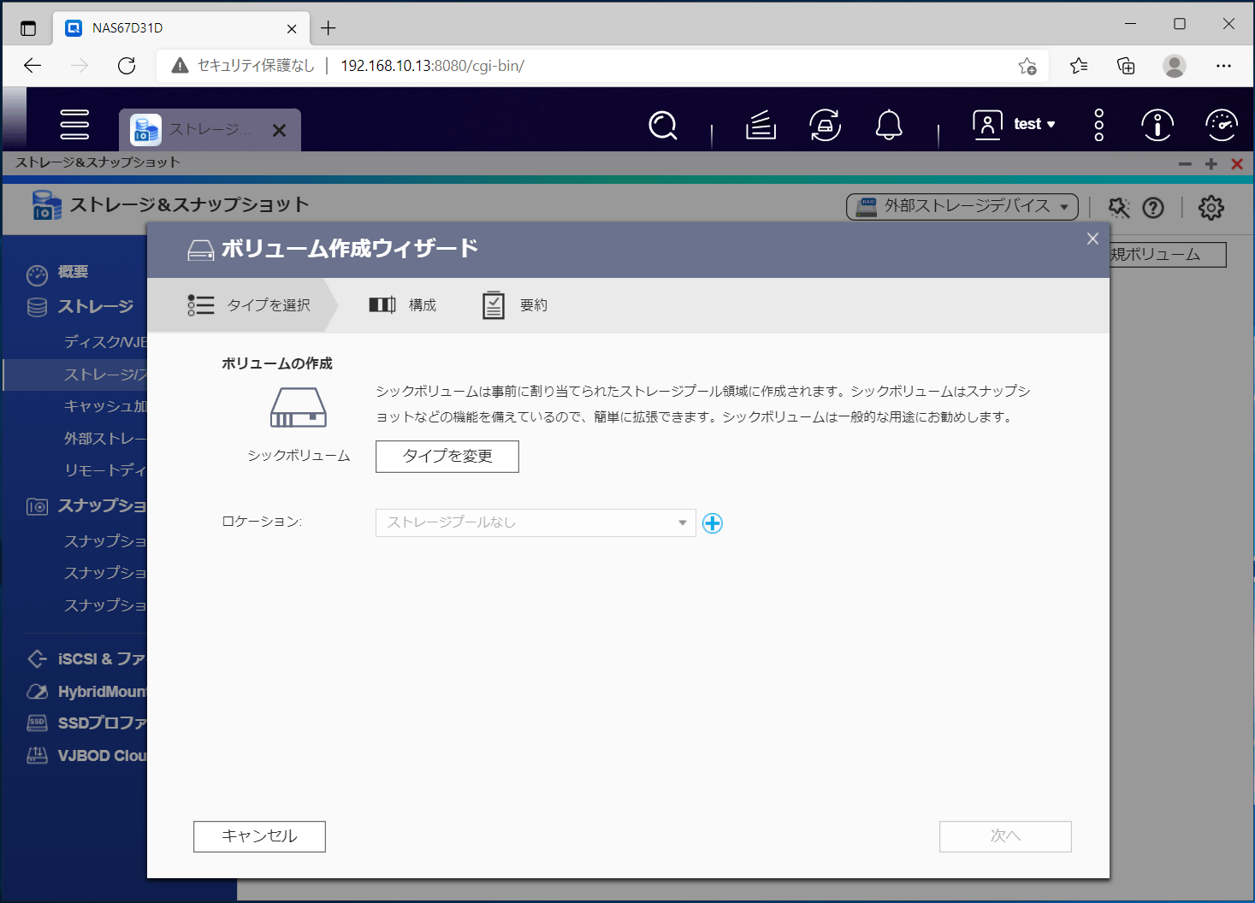This screenshot has width=1255, height=903.
Task: Click the browser address bar URL
Action: [432, 66]
